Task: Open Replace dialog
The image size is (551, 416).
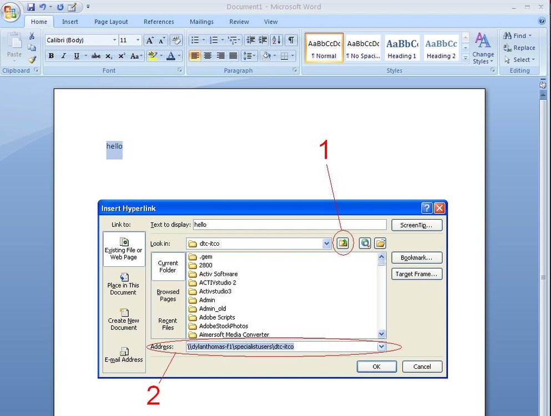Action: [x=519, y=48]
